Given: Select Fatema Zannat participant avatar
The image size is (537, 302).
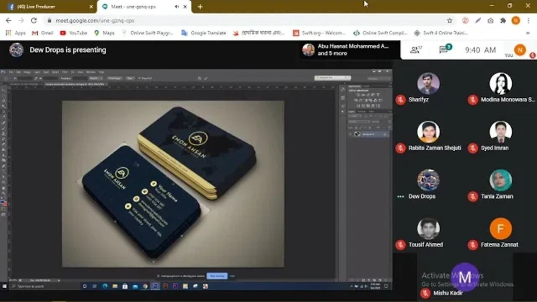Looking at the screenshot, I should tap(501, 229).
